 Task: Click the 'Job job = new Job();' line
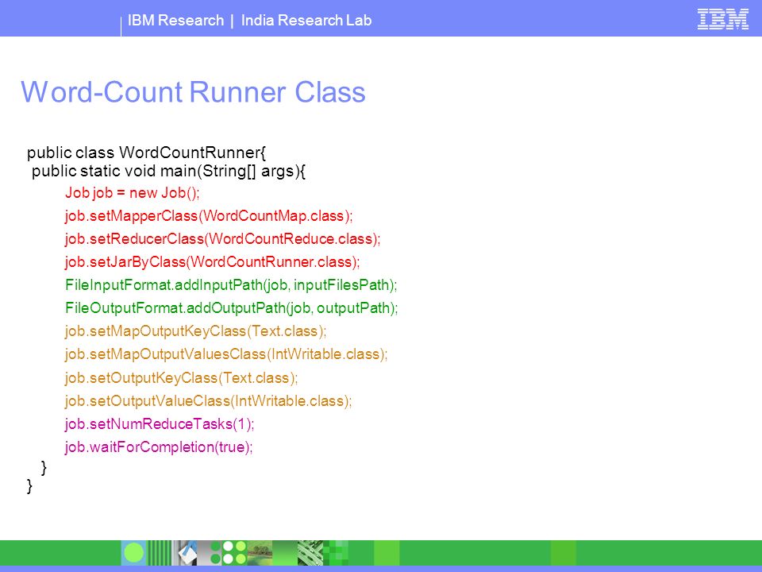point(133,192)
